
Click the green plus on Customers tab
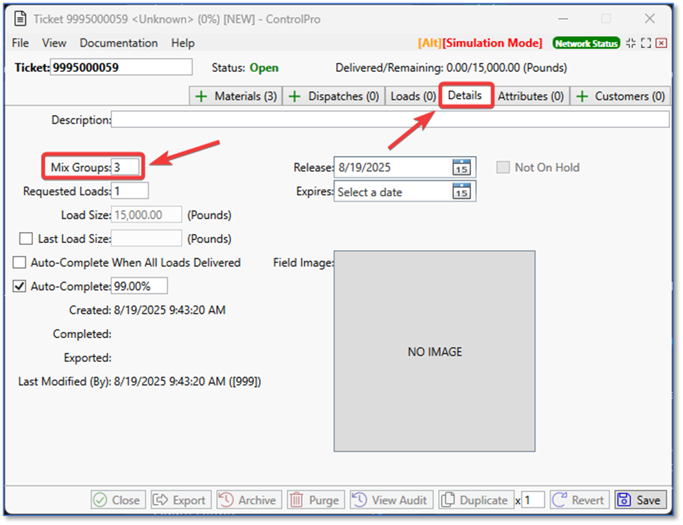click(x=582, y=97)
